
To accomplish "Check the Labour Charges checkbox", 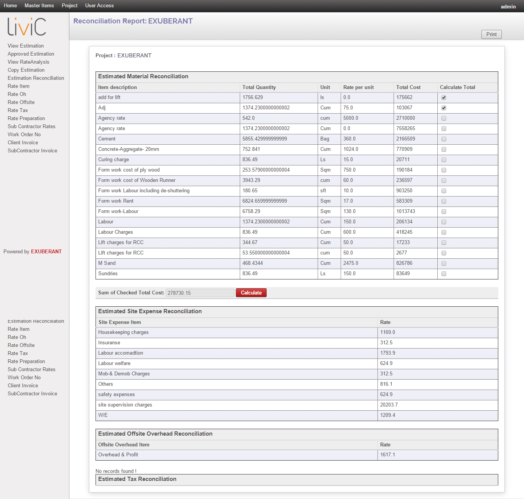I will [444, 232].
